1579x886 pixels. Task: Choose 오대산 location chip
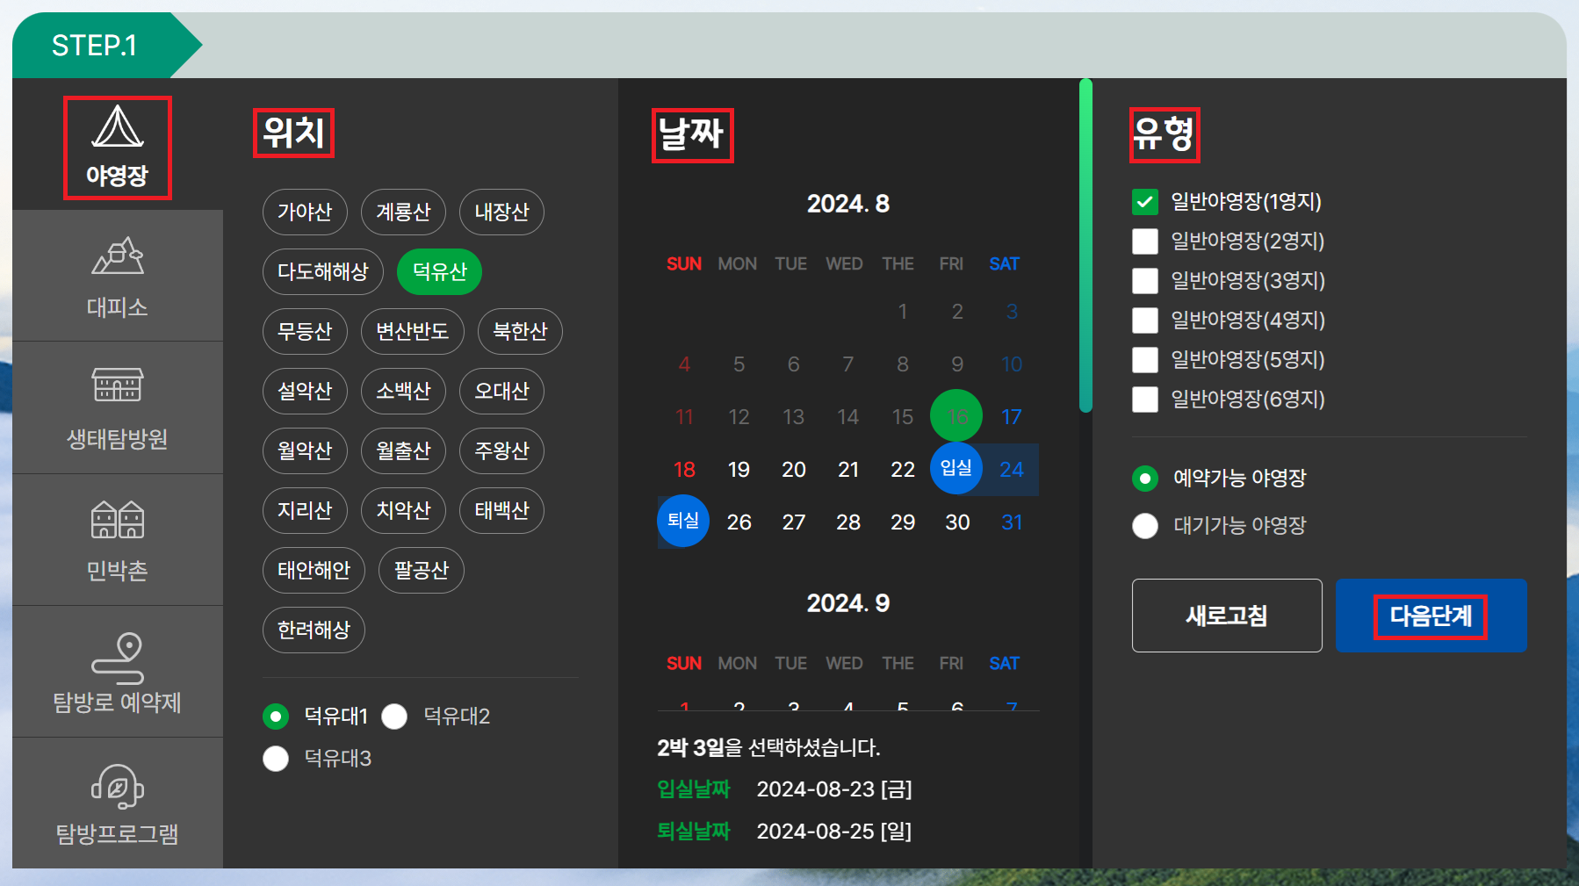pyautogui.click(x=501, y=392)
